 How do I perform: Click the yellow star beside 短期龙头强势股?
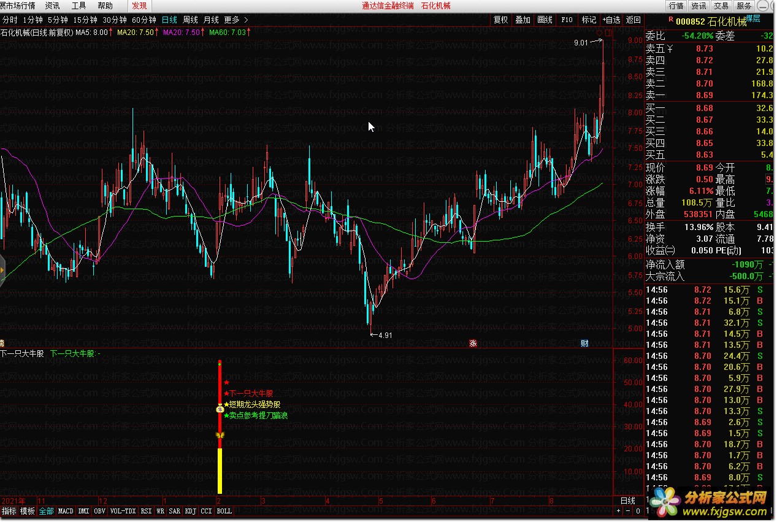(x=226, y=404)
